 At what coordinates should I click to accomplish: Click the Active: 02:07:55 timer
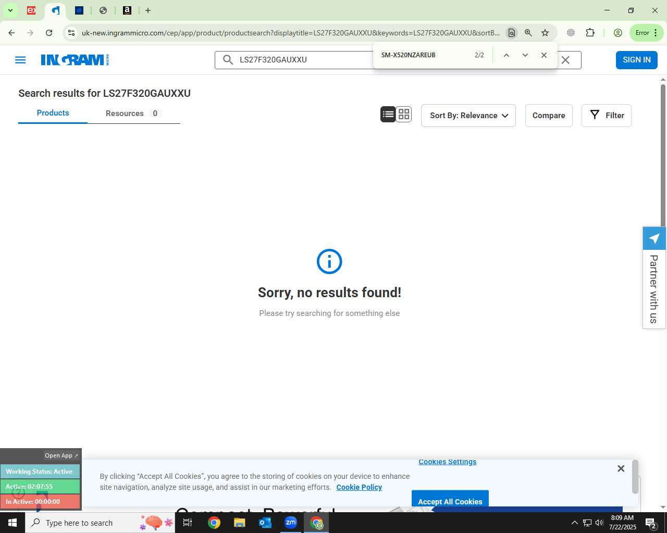tap(40, 487)
